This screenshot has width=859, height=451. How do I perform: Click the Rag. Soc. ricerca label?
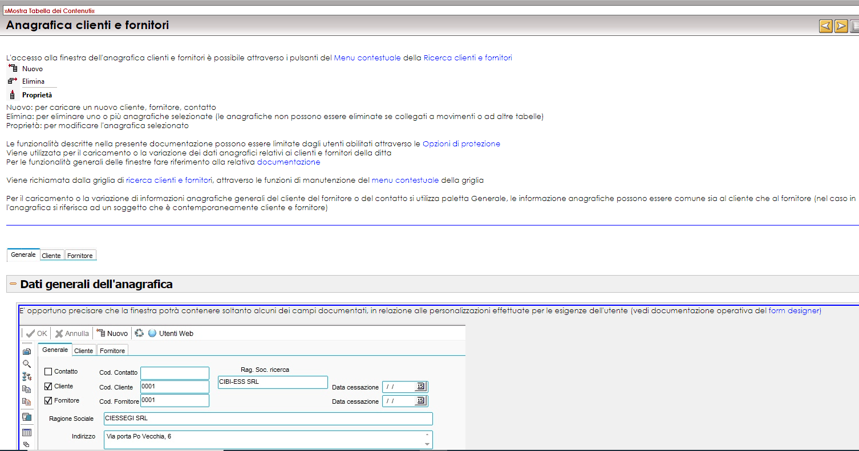pyautogui.click(x=265, y=370)
